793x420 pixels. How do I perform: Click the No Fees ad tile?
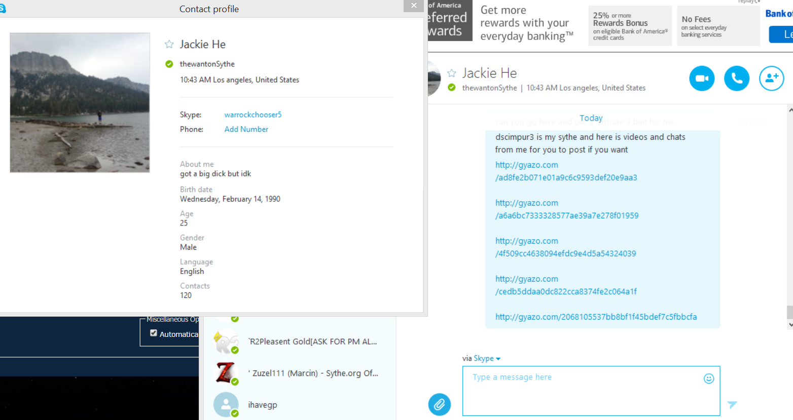[x=718, y=26]
